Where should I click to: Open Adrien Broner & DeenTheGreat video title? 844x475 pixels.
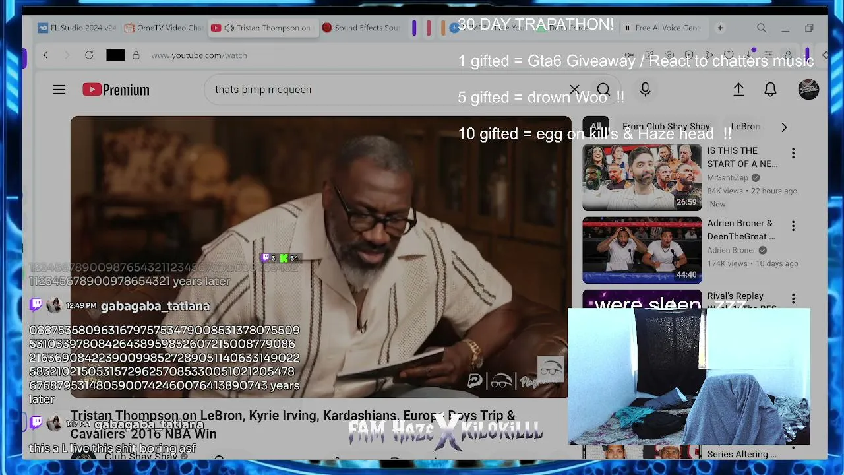[741, 230]
